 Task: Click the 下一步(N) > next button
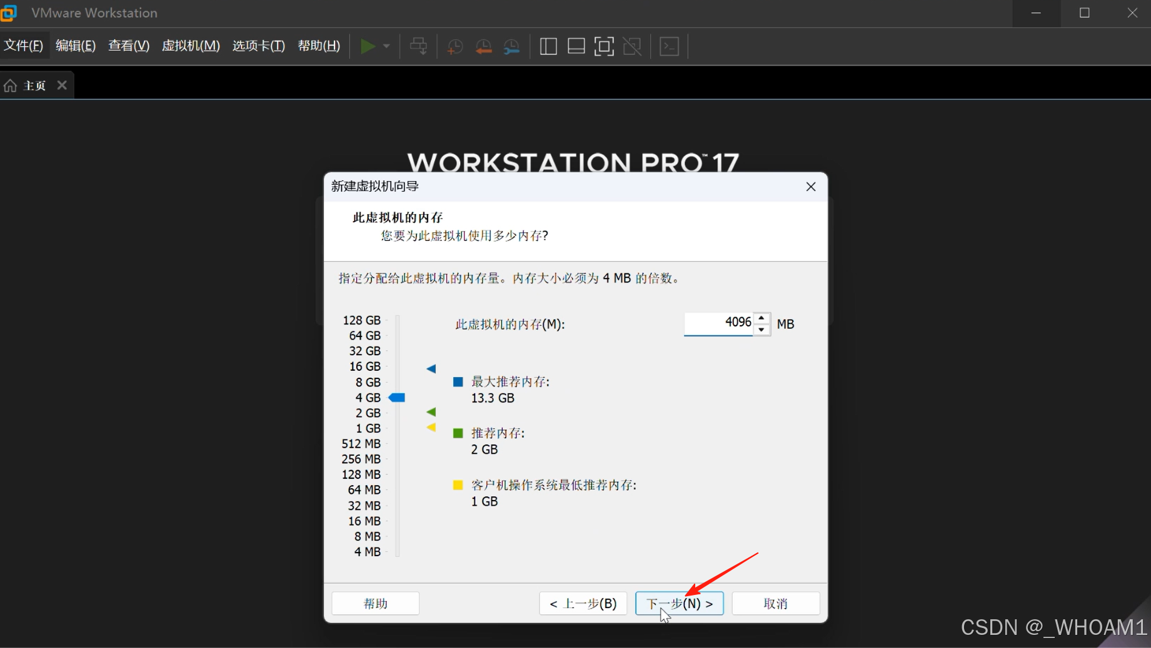pyautogui.click(x=680, y=603)
